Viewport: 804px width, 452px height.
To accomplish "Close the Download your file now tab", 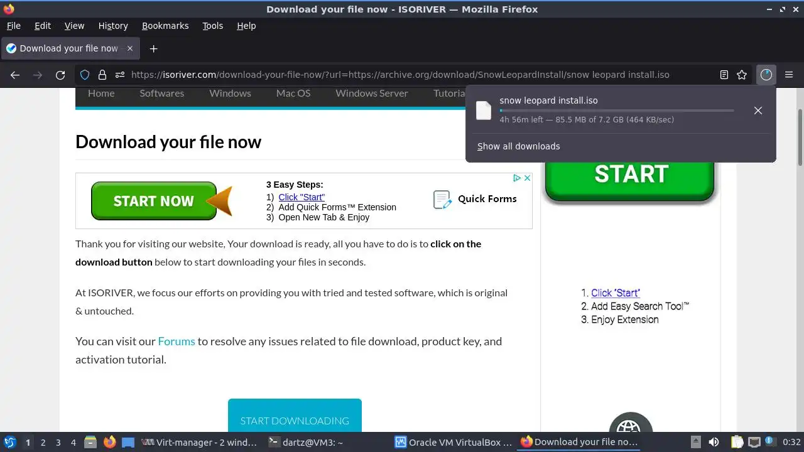I will pos(130,48).
